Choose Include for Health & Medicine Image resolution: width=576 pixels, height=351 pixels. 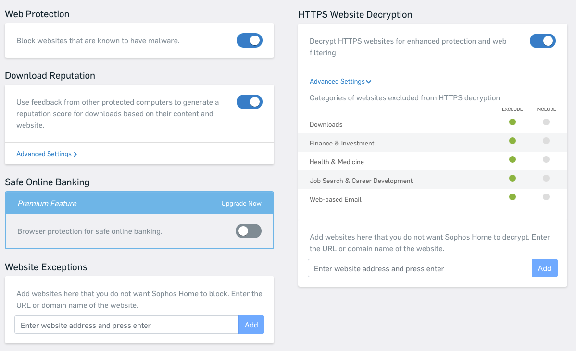click(546, 159)
